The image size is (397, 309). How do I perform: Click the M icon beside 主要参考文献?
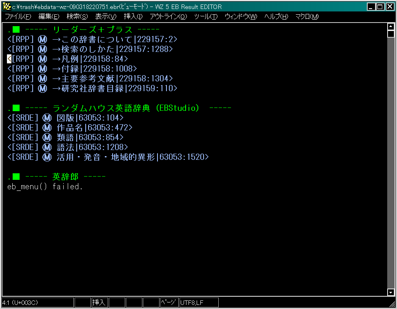[x=42, y=78]
